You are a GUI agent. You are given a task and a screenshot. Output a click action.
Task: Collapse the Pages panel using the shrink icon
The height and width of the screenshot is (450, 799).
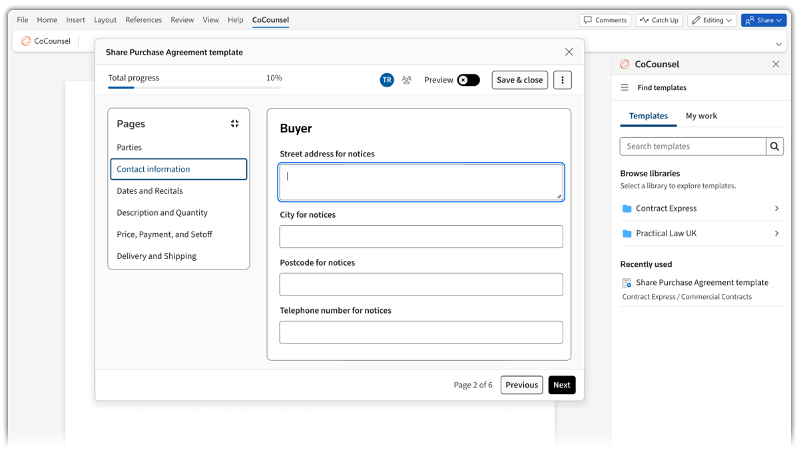click(x=234, y=124)
